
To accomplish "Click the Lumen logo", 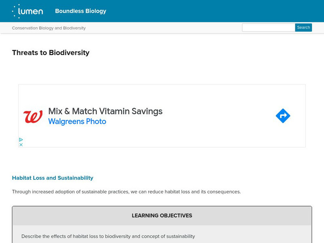I will pyautogui.click(x=28, y=11).
